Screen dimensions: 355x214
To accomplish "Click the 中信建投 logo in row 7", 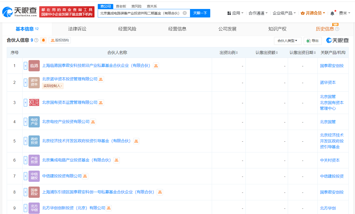I will point(34,176).
